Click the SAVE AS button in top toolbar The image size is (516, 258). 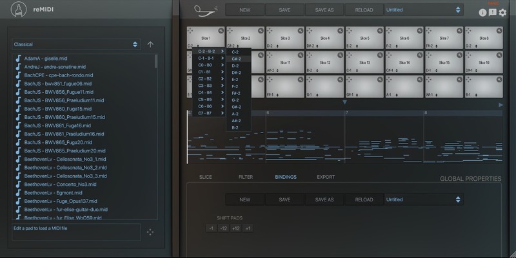pyautogui.click(x=324, y=10)
